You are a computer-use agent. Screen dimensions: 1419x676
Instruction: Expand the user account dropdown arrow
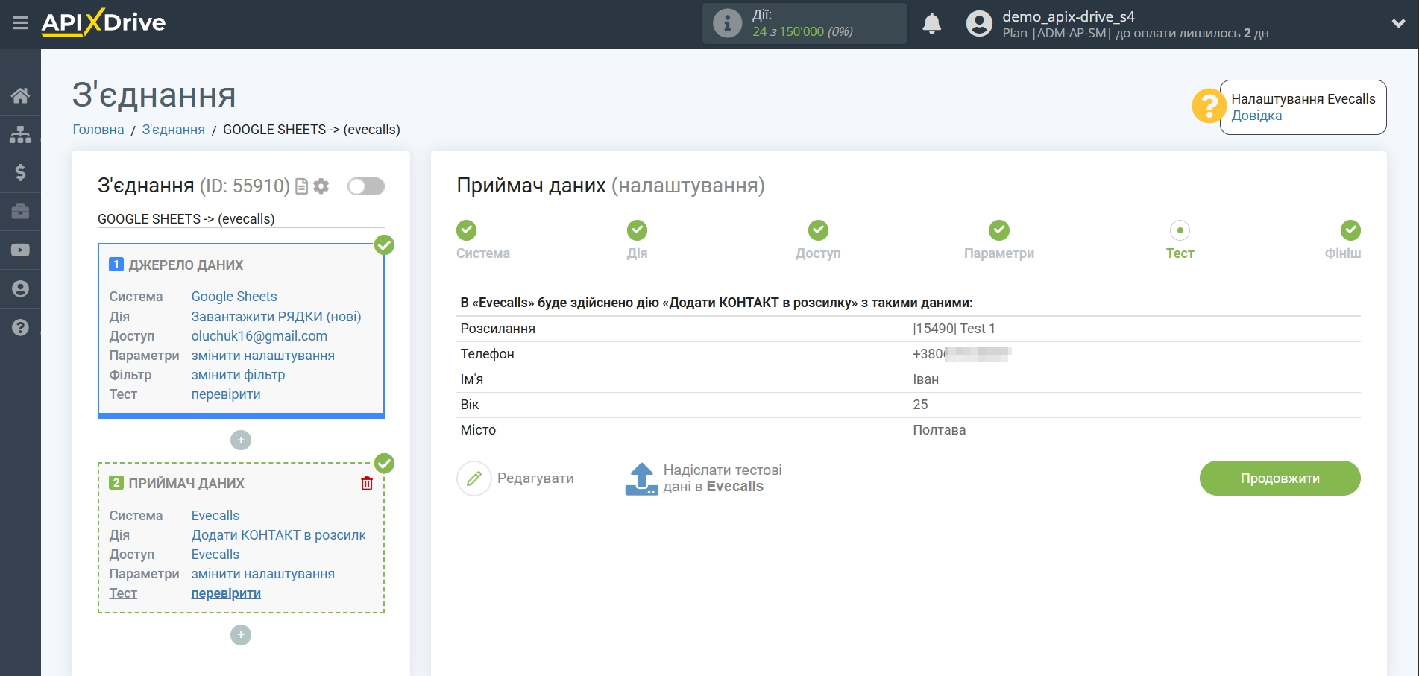click(1398, 24)
